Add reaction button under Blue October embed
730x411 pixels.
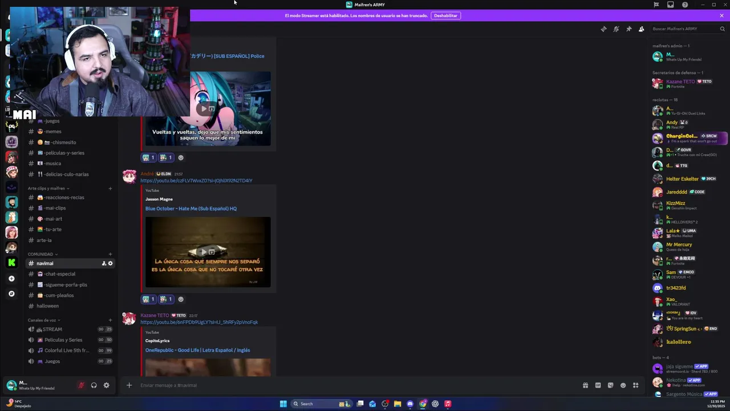181,299
